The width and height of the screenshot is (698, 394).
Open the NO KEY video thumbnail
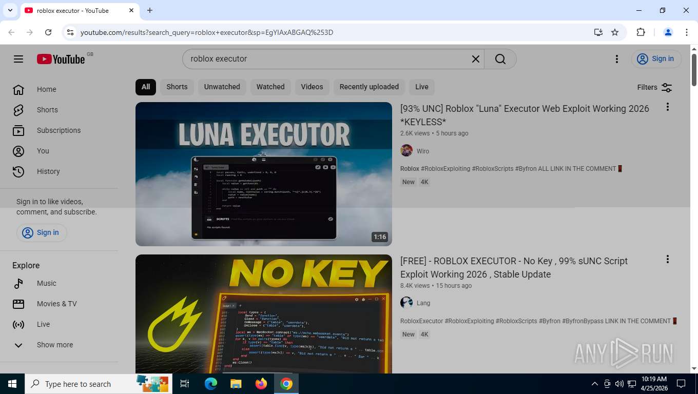(264, 314)
